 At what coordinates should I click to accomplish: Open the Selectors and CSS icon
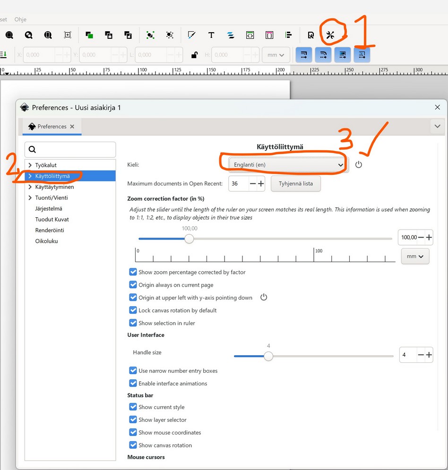tap(269, 35)
